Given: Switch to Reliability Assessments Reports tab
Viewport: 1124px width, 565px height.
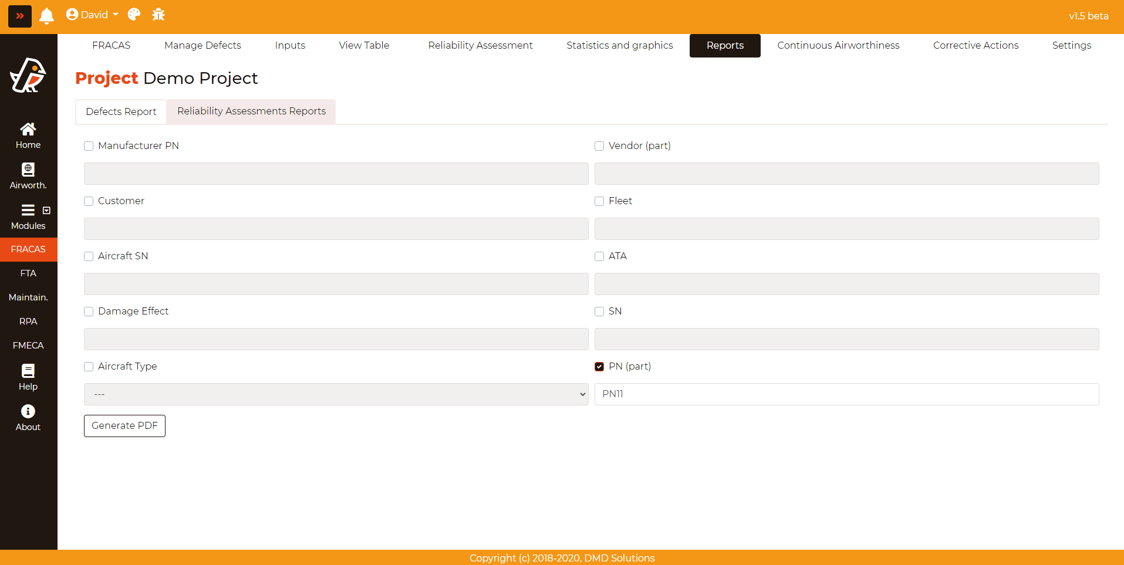Looking at the screenshot, I should click(251, 111).
